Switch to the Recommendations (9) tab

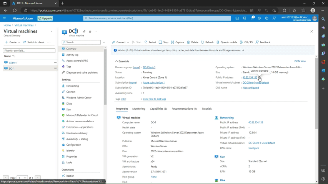pos(184,109)
